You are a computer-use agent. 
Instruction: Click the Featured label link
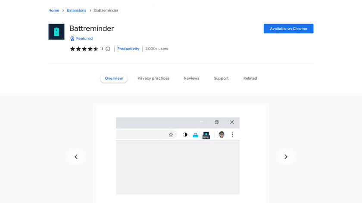click(84, 38)
